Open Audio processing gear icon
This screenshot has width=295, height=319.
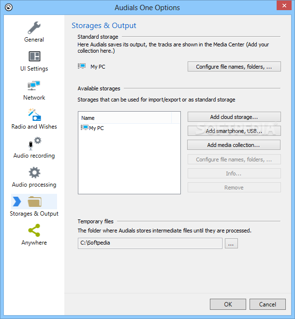[x=34, y=173]
